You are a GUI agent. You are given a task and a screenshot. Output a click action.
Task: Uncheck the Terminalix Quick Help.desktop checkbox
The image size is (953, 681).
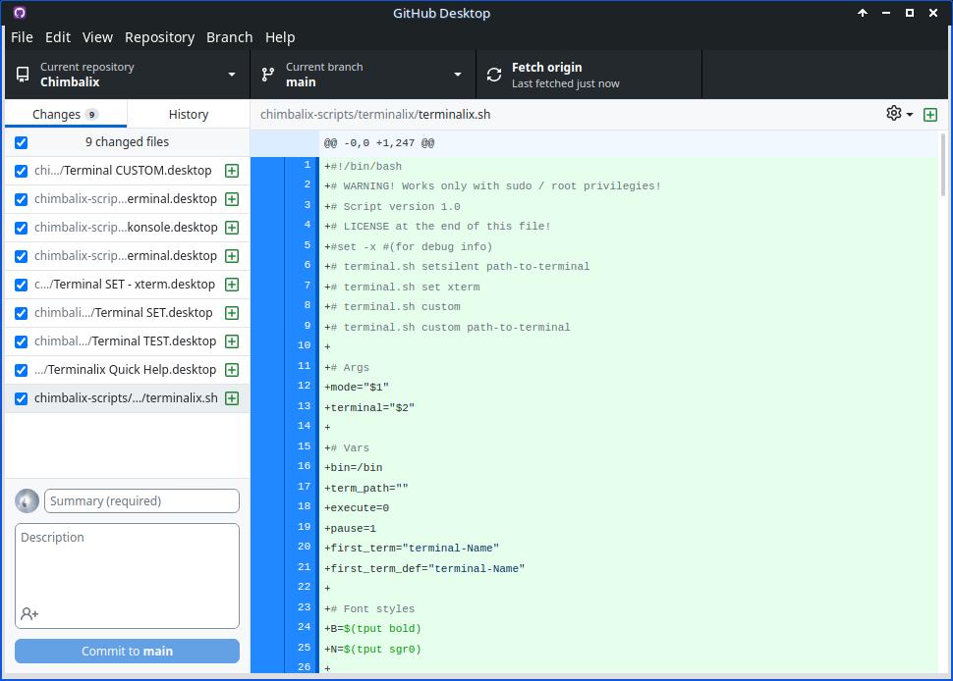[21, 370]
